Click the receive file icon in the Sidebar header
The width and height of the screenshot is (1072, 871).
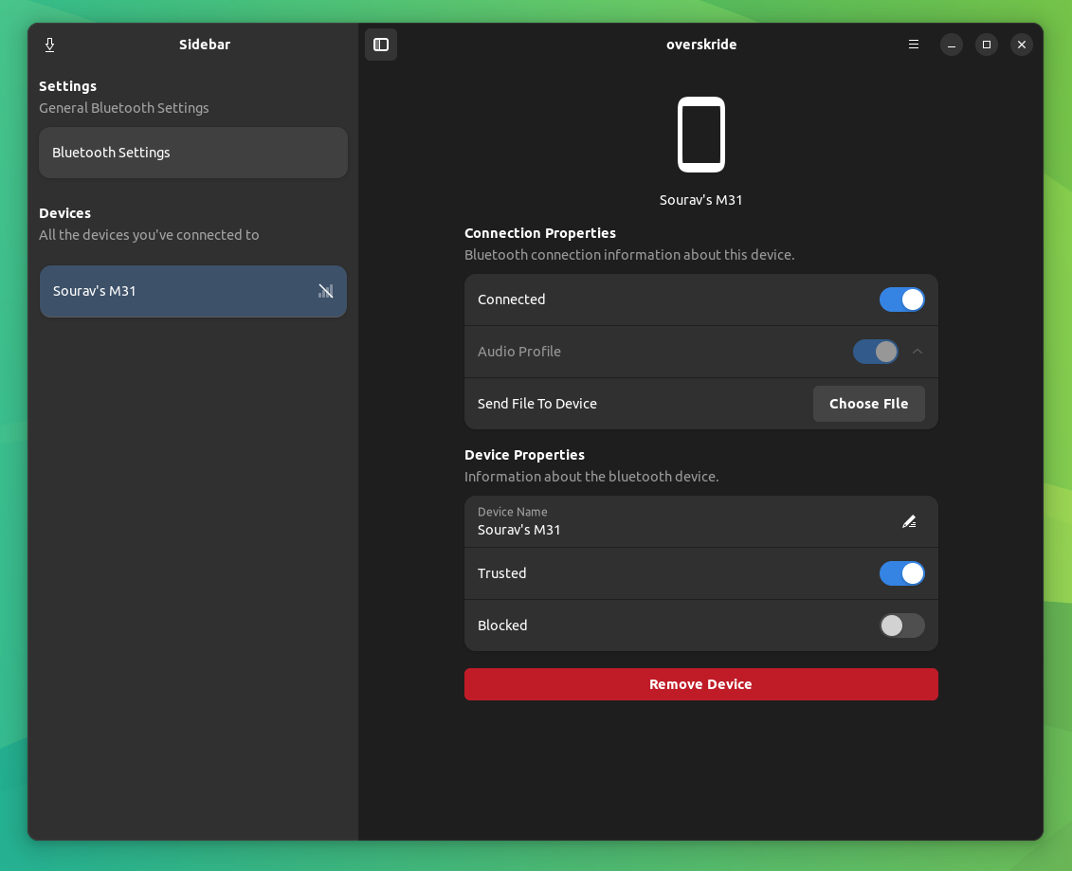click(49, 45)
